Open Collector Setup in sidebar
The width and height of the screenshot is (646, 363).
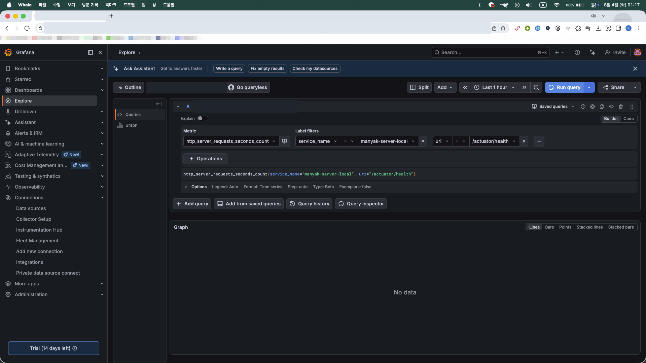coord(34,219)
